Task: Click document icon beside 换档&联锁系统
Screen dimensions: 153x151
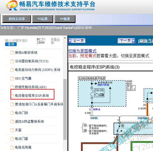Action: tap(12, 53)
